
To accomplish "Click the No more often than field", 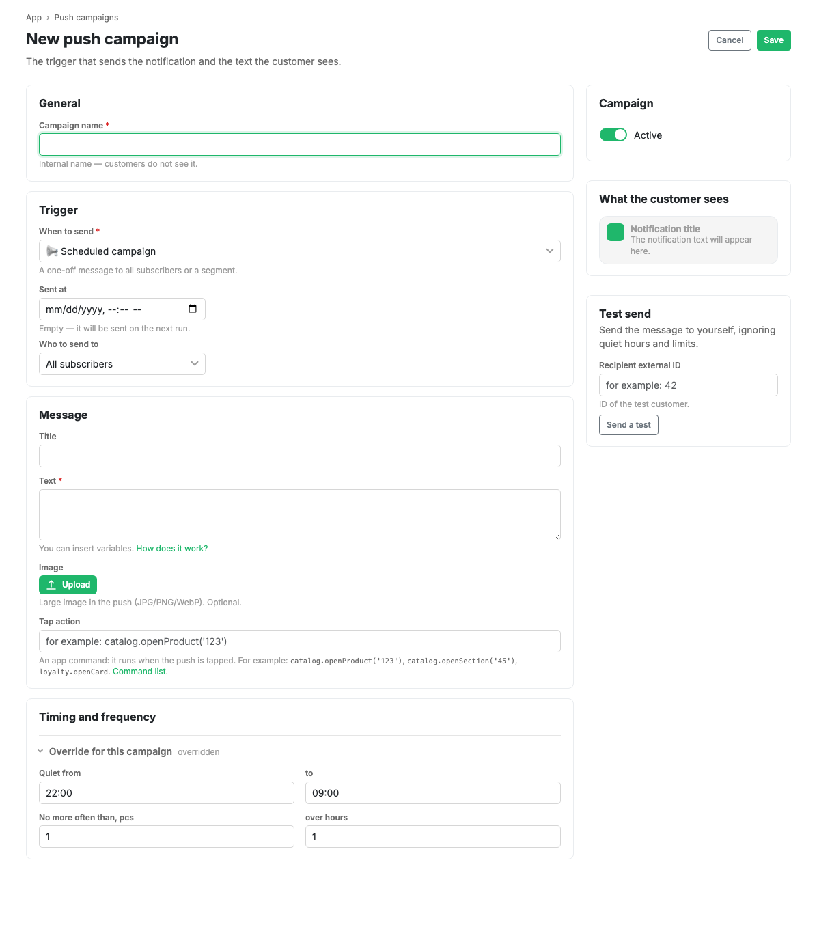I will pos(167,837).
